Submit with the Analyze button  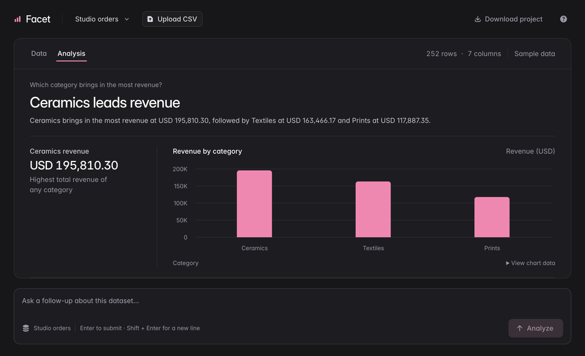point(536,328)
